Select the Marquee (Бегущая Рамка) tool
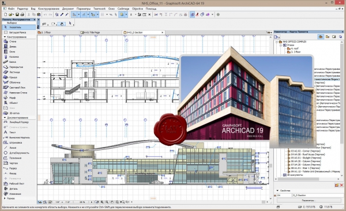This screenshot has width=346, height=211. click(18, 32)
